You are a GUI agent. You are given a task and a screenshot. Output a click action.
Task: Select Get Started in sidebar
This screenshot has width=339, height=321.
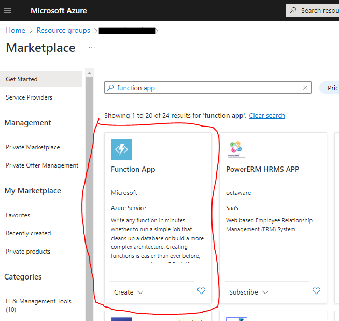[x=41, y=79]
